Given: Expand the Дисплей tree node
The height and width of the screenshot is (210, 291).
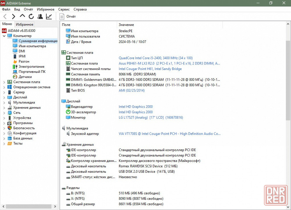Looking at the screenshot, I should (4, 97).
